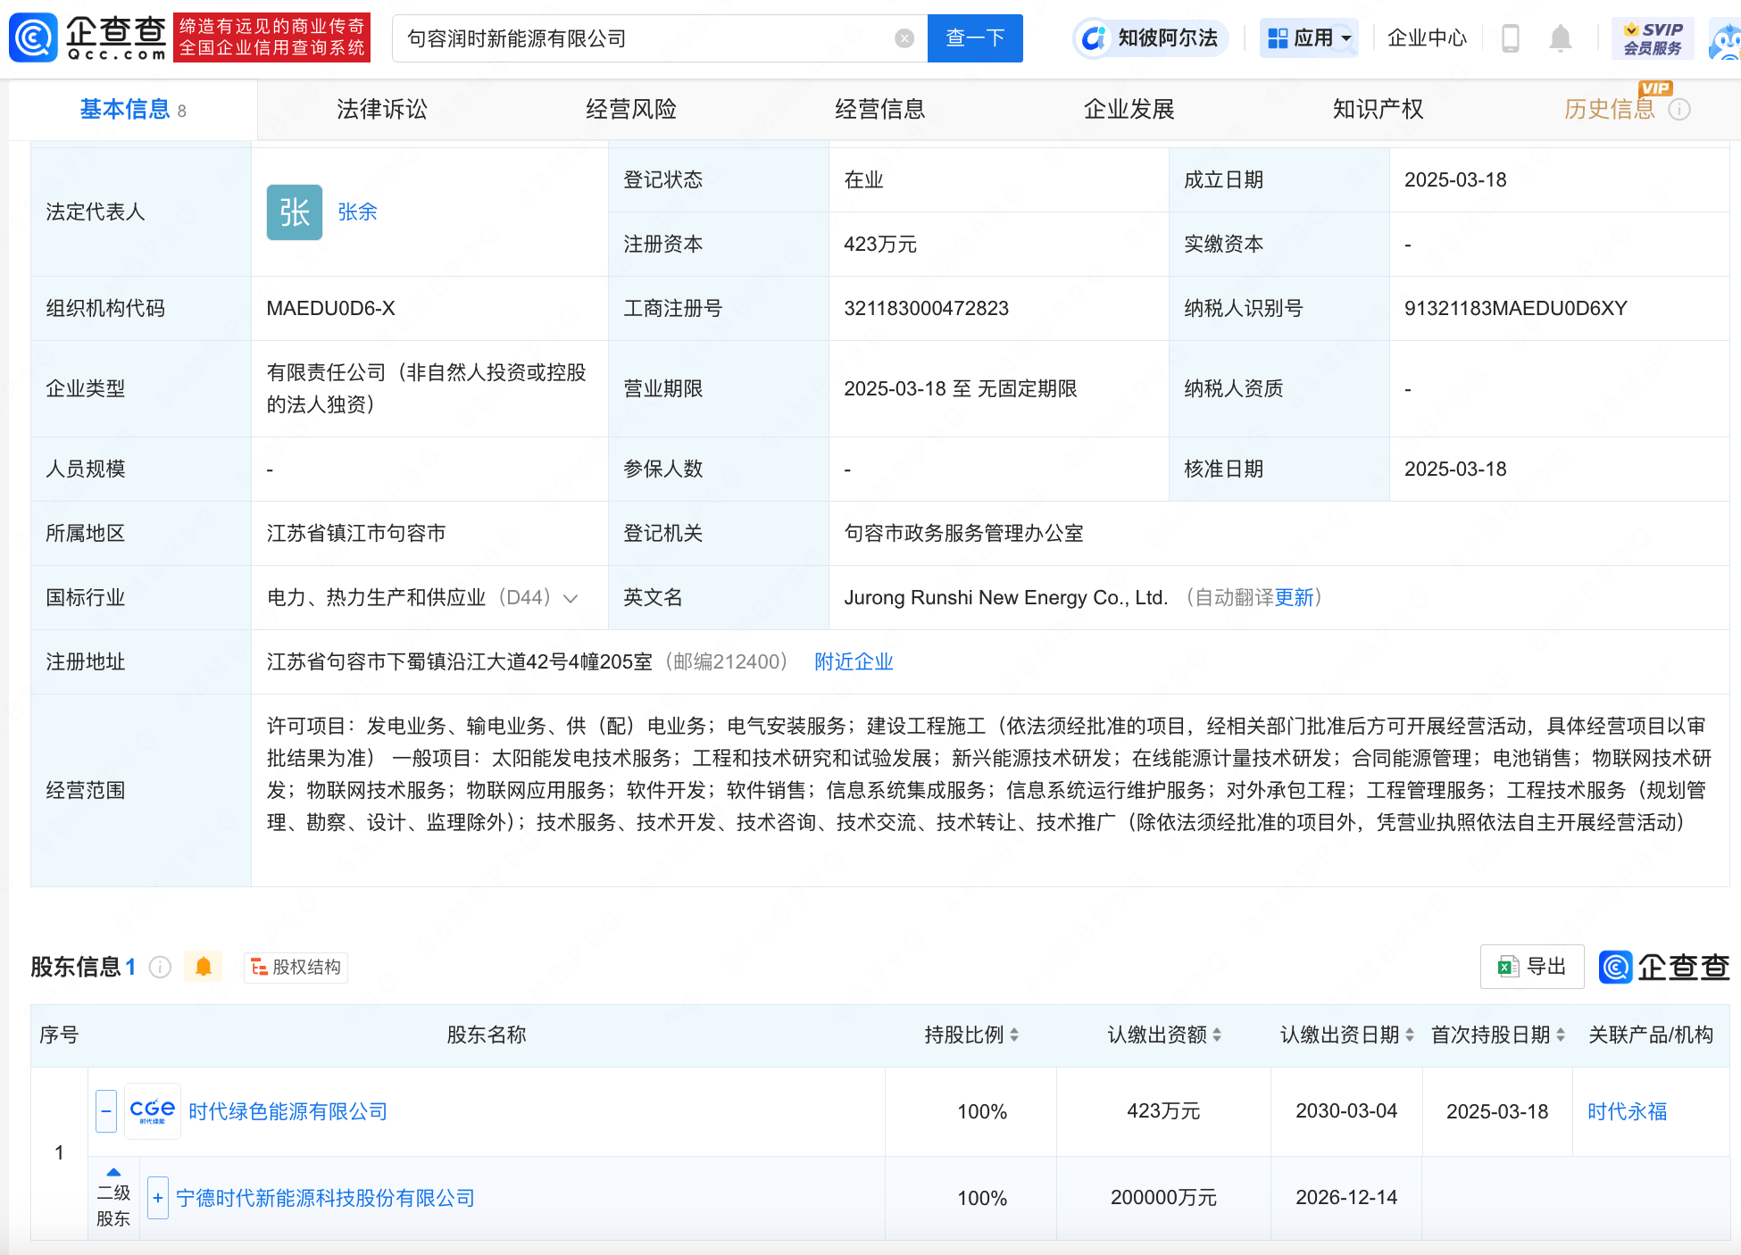Collapse 二级股东 with up arrow
This screenshot has height=1255, width=1741.
pyautogui.click(x=113, y=1172)
